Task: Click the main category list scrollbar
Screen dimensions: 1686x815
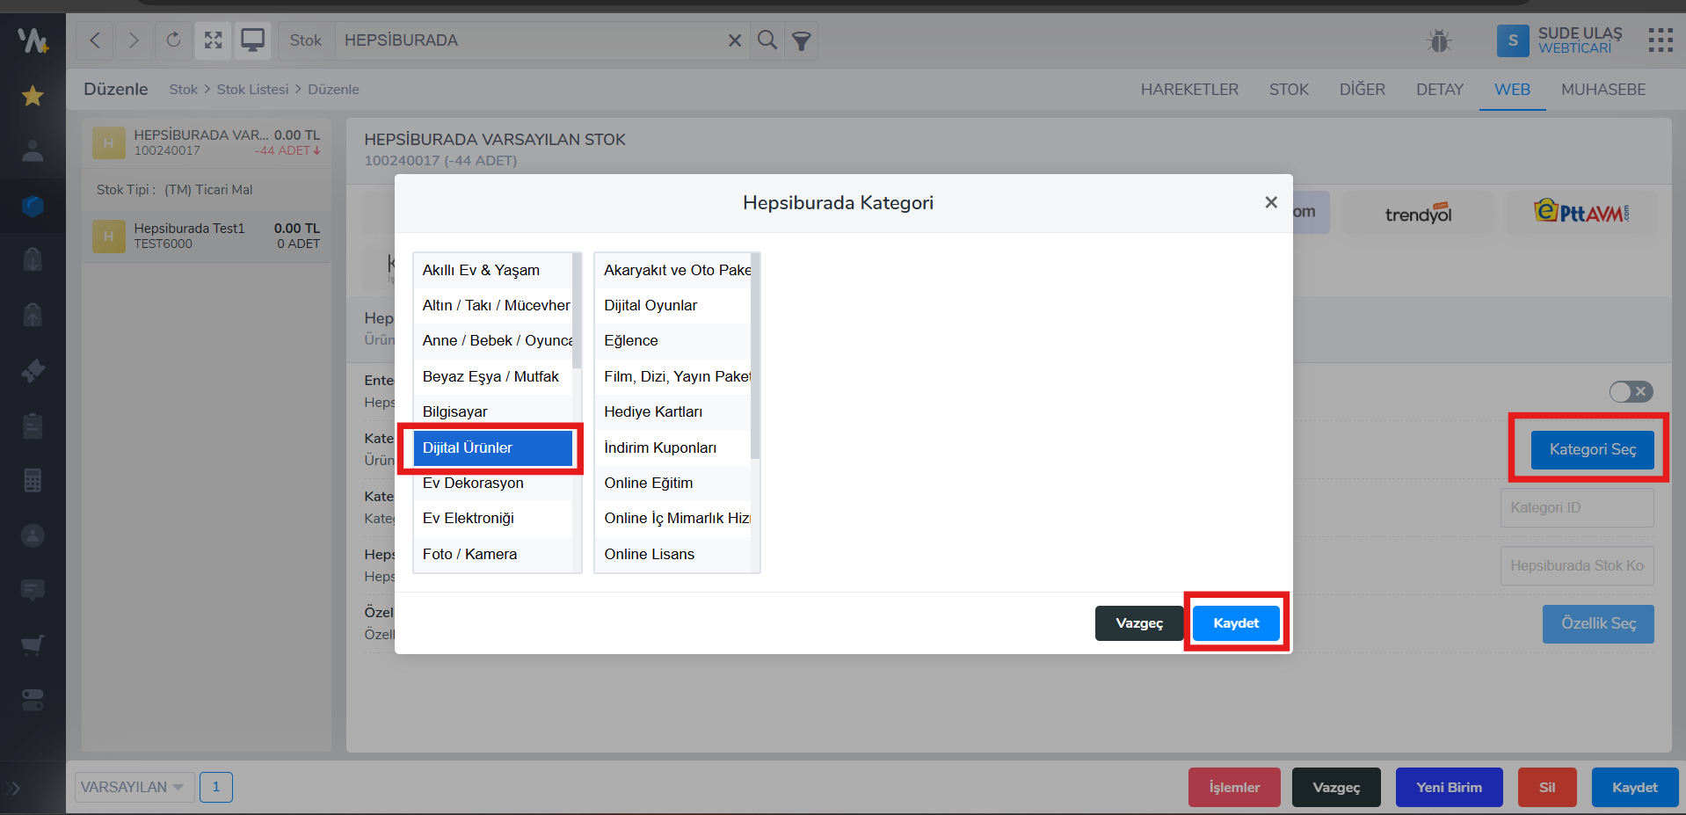Action: point(577,310)
